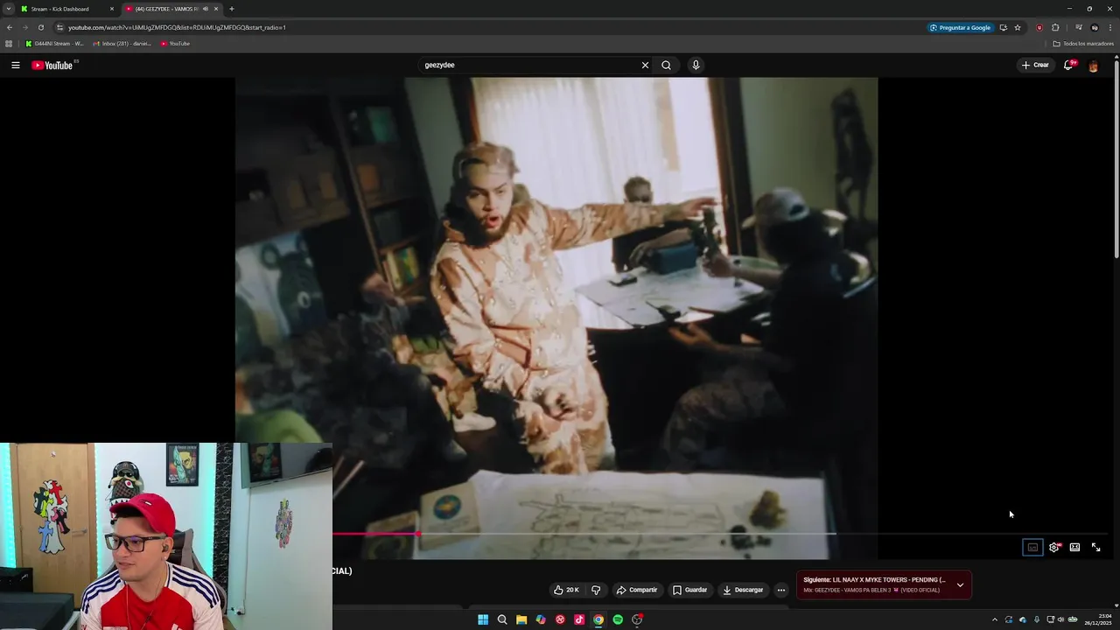The width and height of the screenshot is (1120, 630).
Task: Share the video via Compartir
Action: (x=636, y=590)
